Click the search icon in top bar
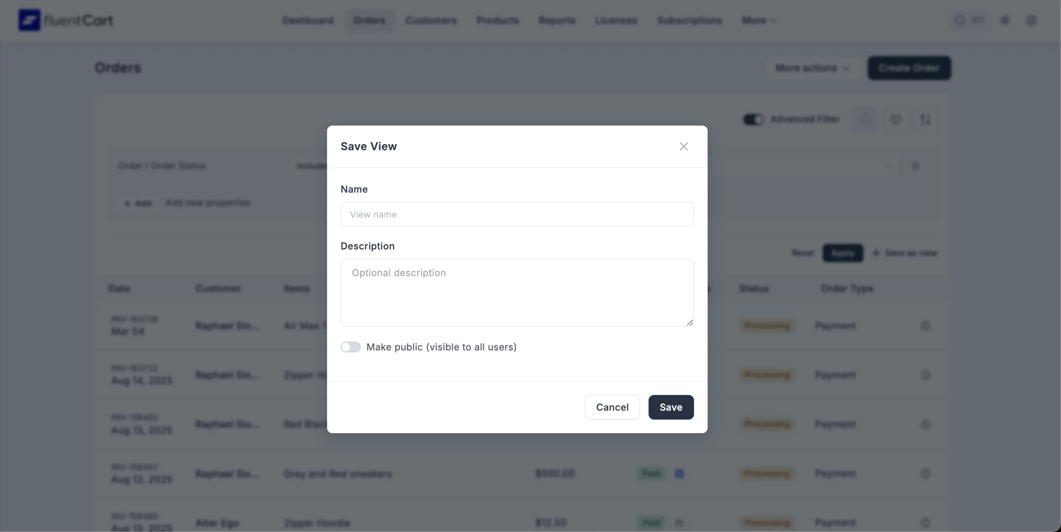This screenshot has height=532, width=1061. [x=959, y=20]
